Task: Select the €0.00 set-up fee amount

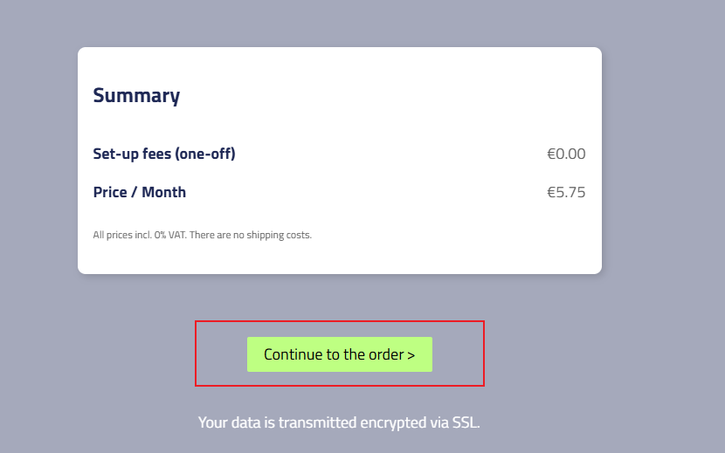Action: pyautogui.click(x=566, y=154)
